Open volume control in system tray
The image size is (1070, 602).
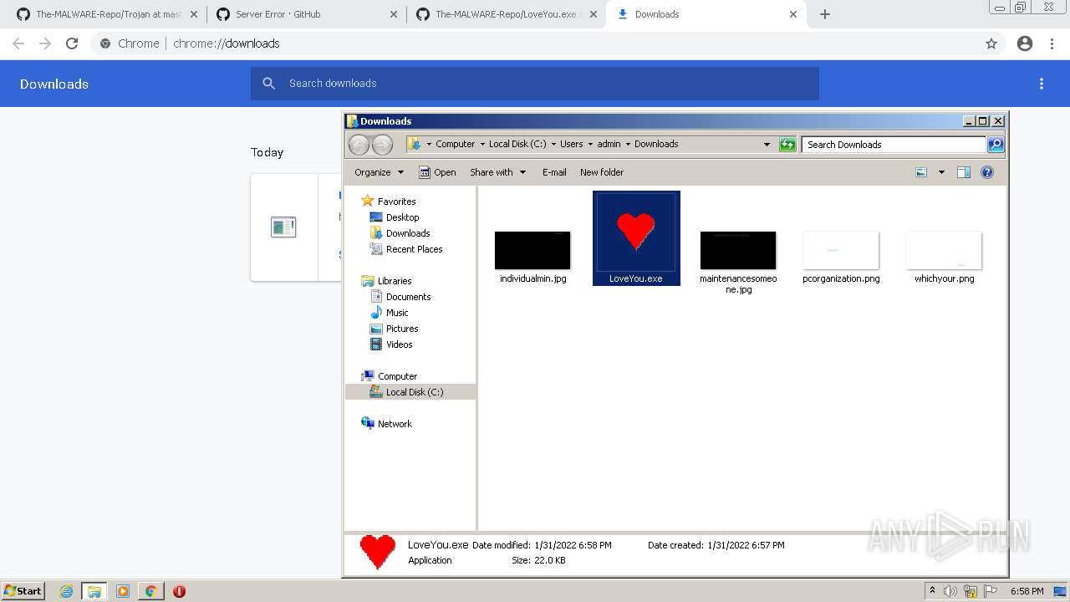[950, 591]
